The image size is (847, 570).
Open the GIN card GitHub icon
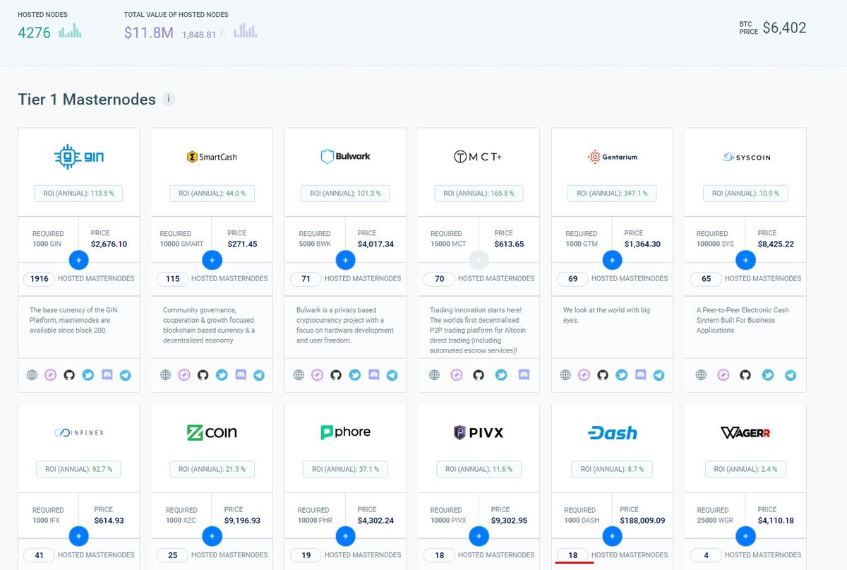point(69,376)
